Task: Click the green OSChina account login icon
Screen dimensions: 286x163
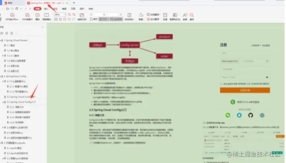Action: pos(233,102)
